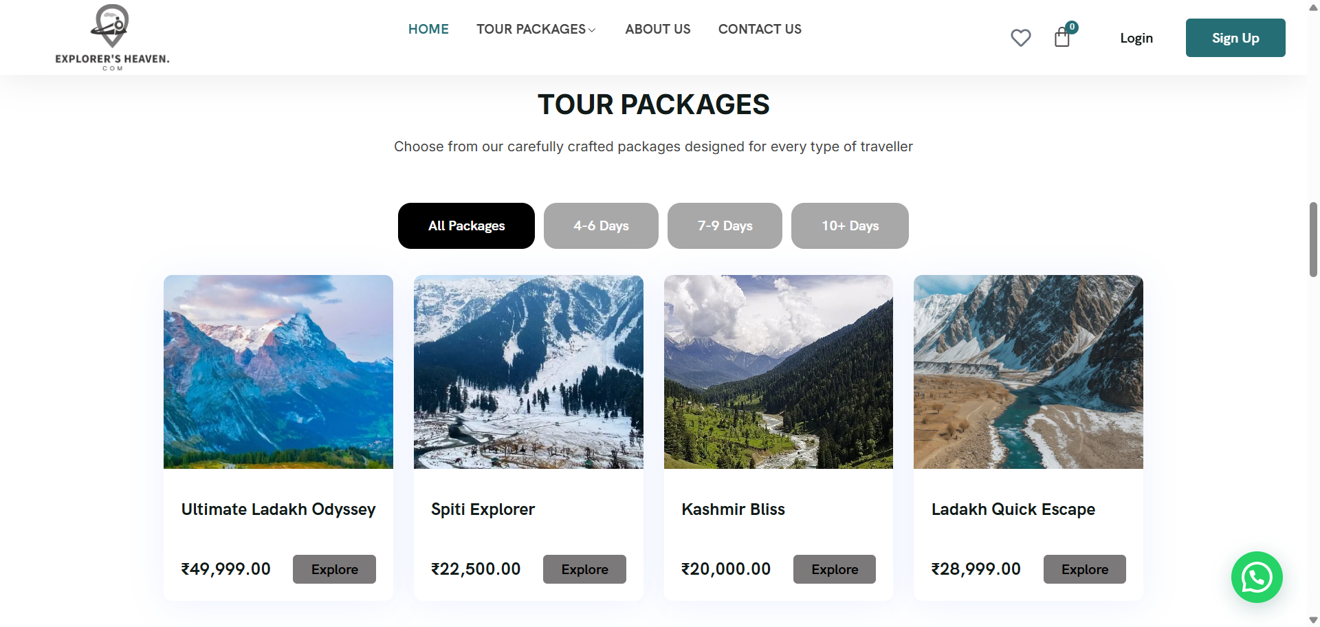Go to the Home page
The width and height of the screenshot is (1320, 627).
pyautogui.click(x=428, y=29)
